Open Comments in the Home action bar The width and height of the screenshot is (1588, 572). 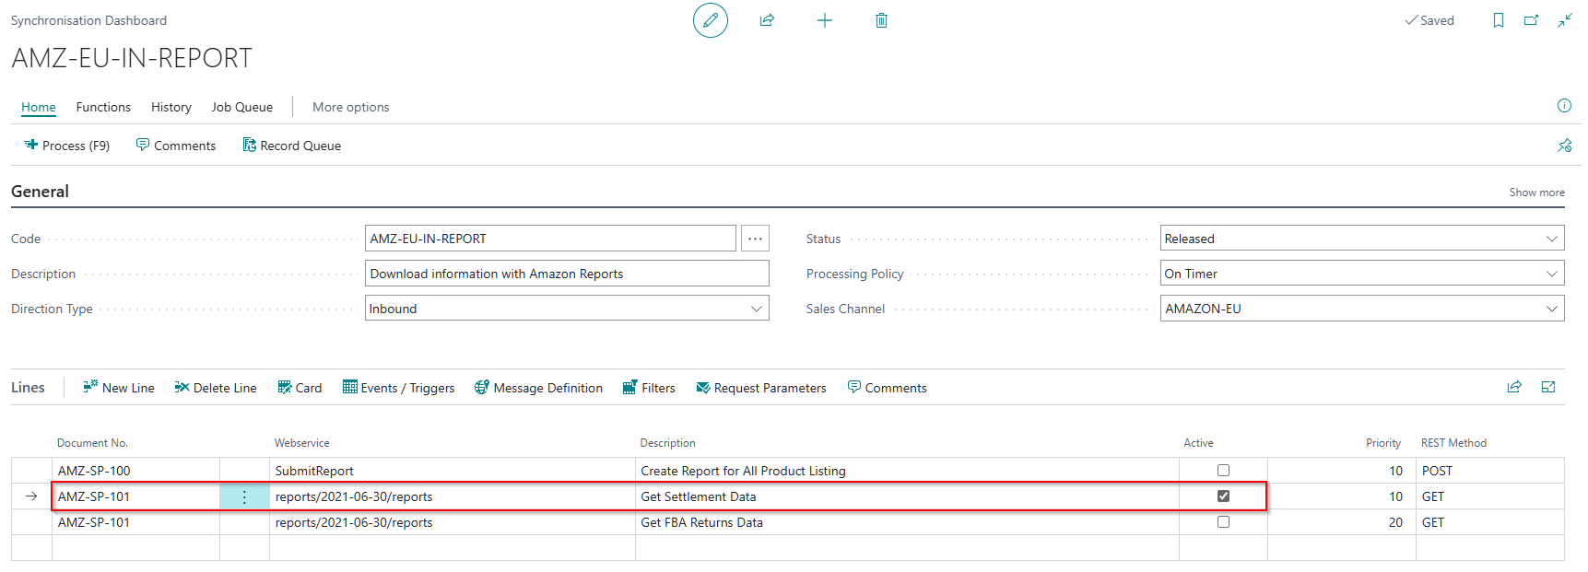(176, 146)
